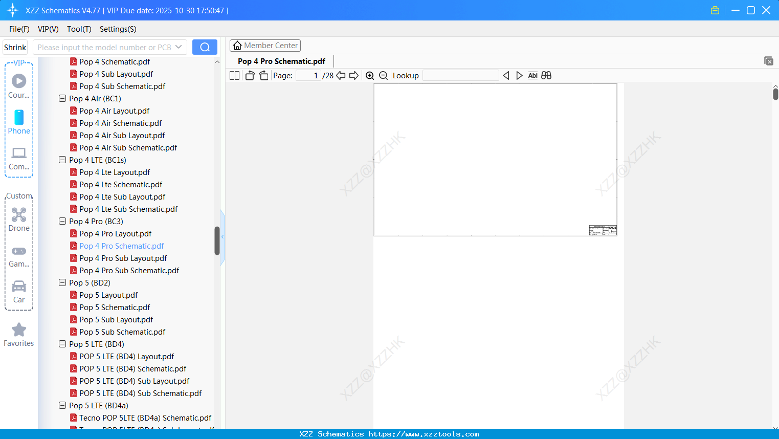779x439 pixels.
Task: Open the Member Center
Action: 265,45
